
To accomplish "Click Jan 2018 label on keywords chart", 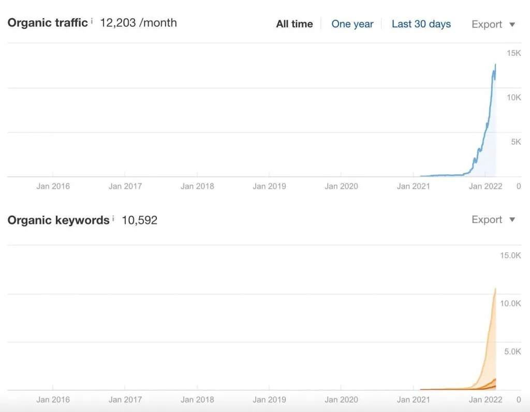I will click(197, 400).
